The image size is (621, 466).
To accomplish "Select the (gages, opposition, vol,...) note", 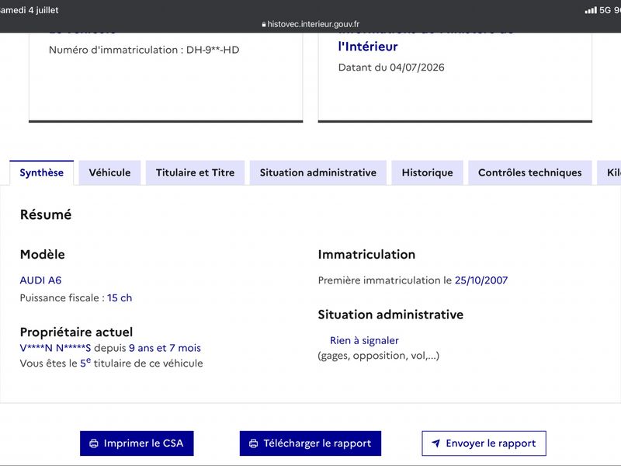I will (x=379, y=356).
